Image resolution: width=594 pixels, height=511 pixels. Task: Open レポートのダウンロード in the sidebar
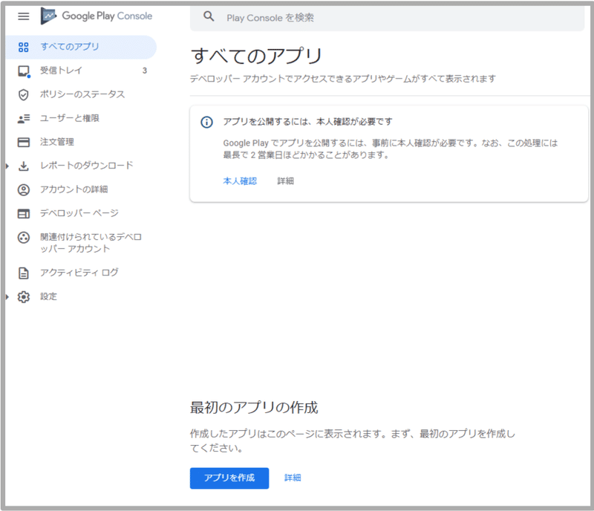[x=81, y=166]
